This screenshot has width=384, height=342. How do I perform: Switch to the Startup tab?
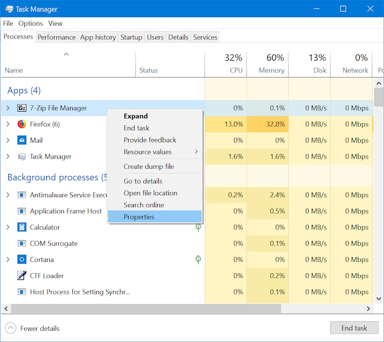pyautogui.click(x=132, y=37)
